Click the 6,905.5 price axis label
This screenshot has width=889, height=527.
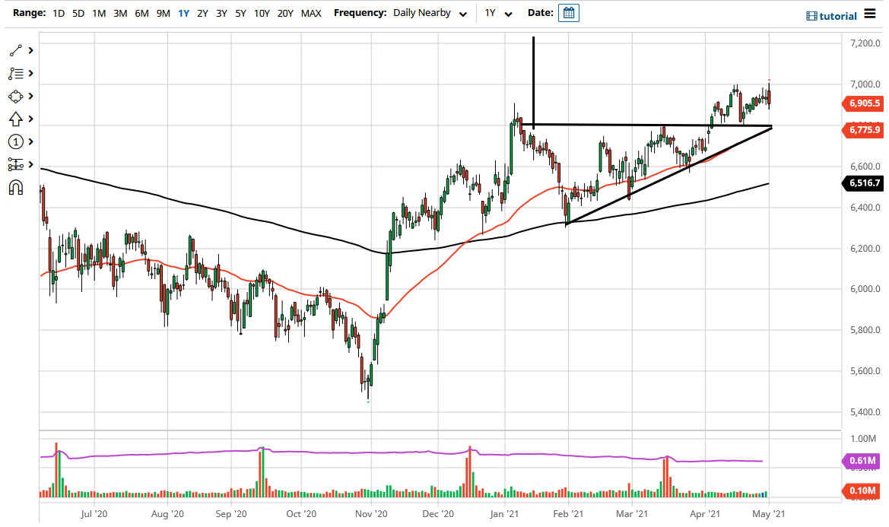click(863, 103)
